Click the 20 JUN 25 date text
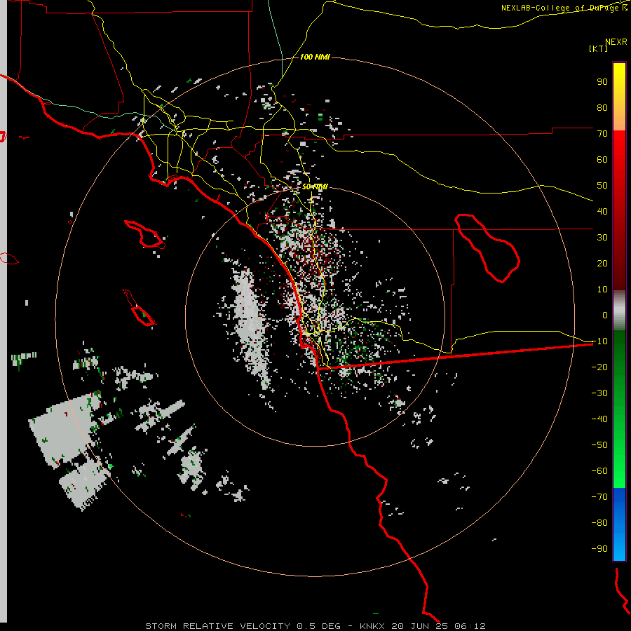The image size is (631, 631). click(x=421, y=626)
